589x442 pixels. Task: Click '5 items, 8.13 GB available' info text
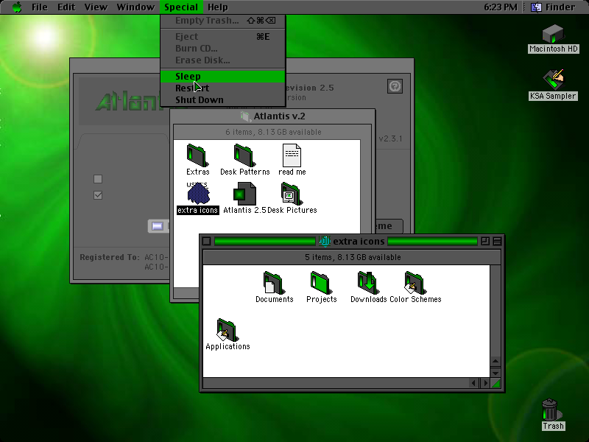point(353,257)
